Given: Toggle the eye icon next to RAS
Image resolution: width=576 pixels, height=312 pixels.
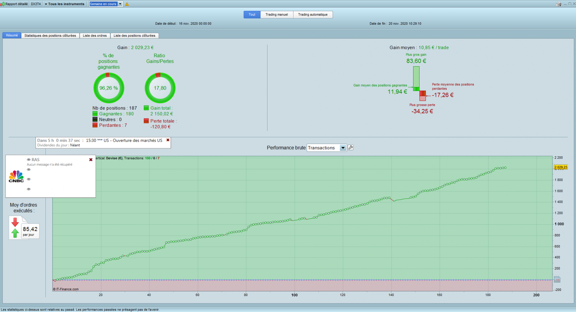Looking at the screenshot, I should click(29, 160).
